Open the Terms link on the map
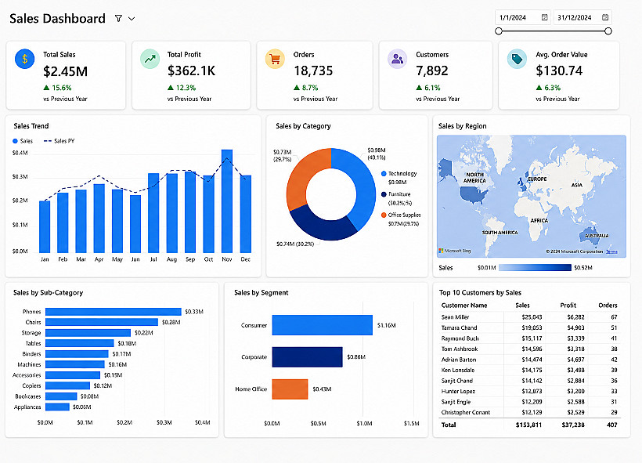The image size is (642, 463). 611,251
